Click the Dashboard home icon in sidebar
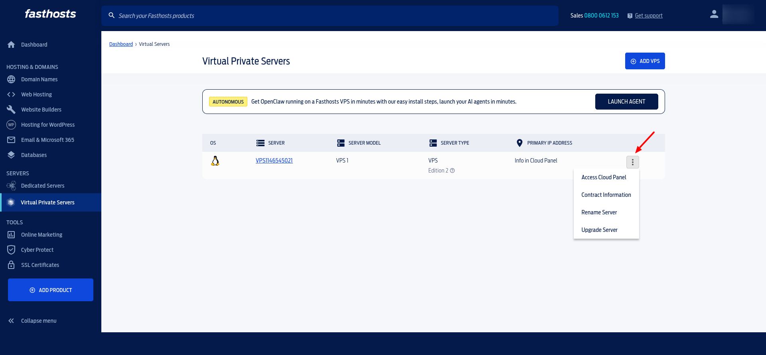 [11, 45]
